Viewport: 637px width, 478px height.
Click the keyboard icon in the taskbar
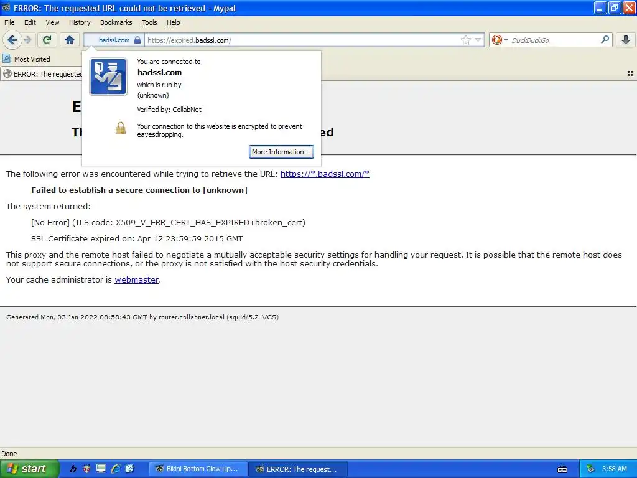point(562,469)
